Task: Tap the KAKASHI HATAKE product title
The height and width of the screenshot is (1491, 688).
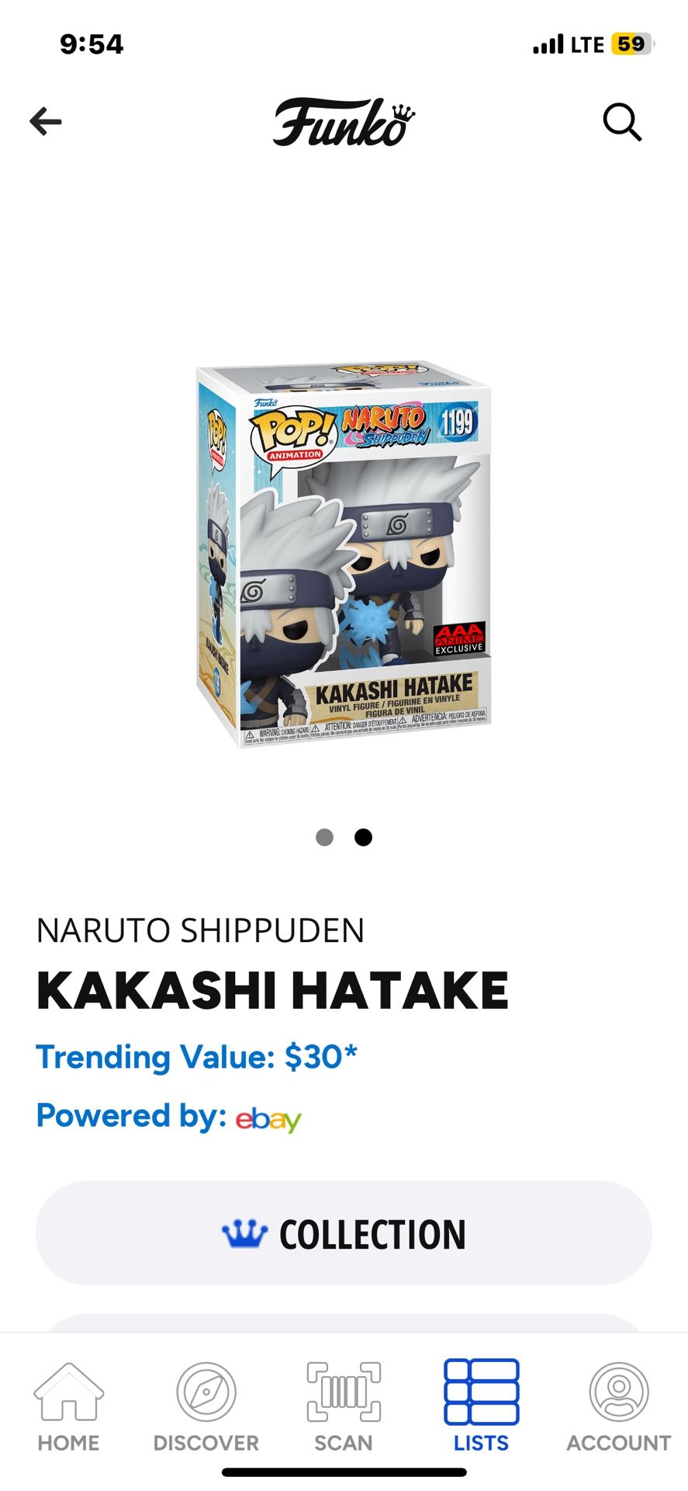Action: [272, 990]
